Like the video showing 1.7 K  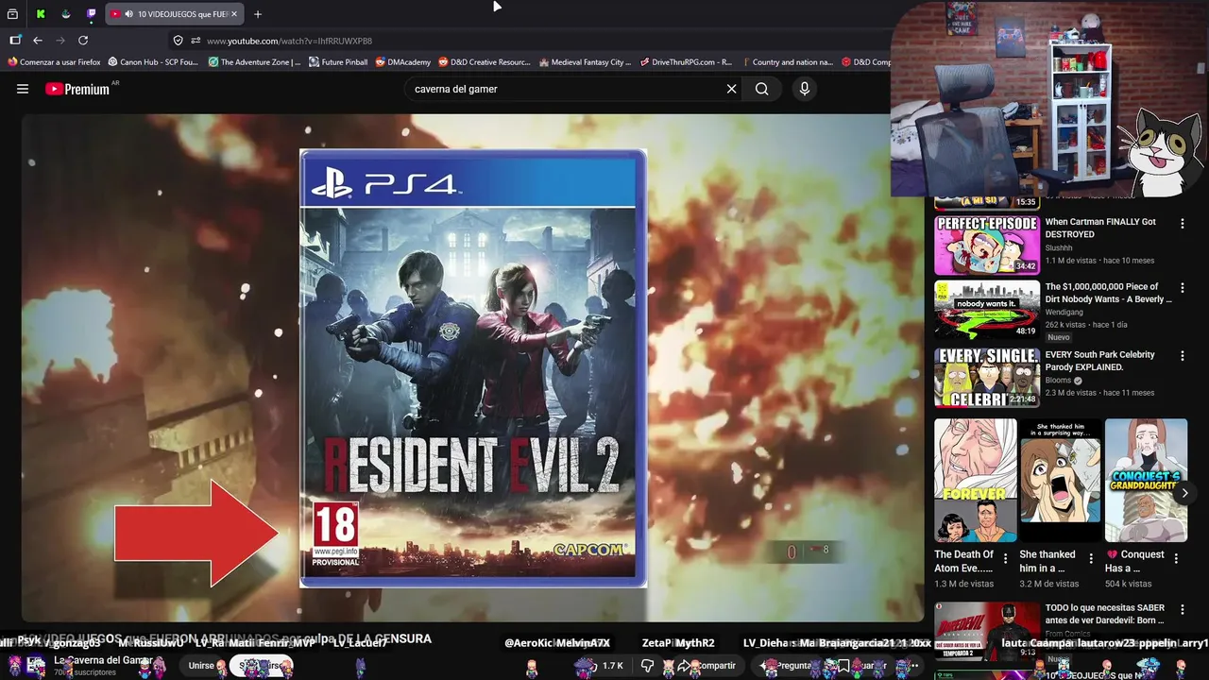pyautogui.click(x=603, y=666)
